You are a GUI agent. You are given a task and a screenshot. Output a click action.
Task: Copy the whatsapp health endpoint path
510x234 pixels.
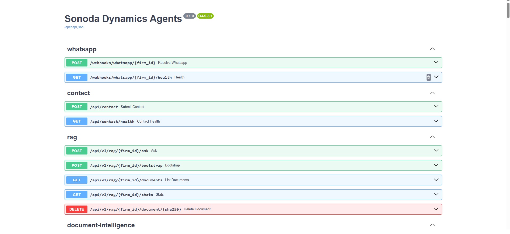429,77
